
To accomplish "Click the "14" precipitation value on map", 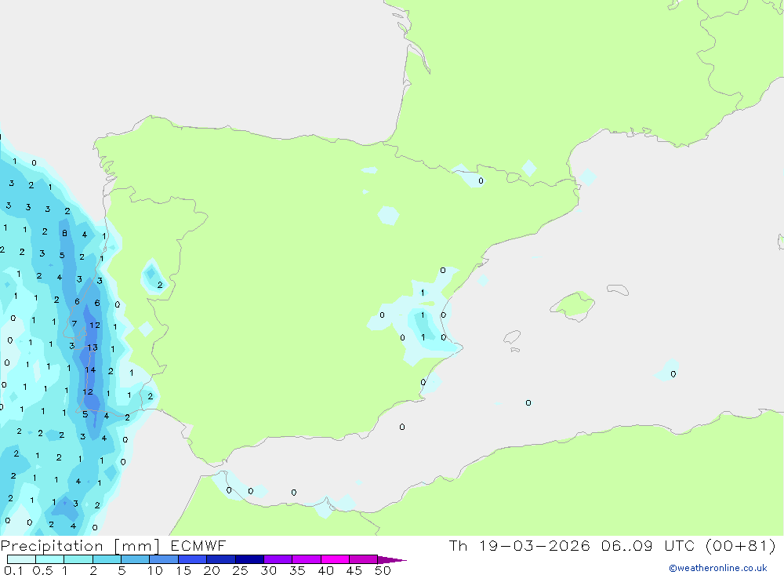I will 90,369.
